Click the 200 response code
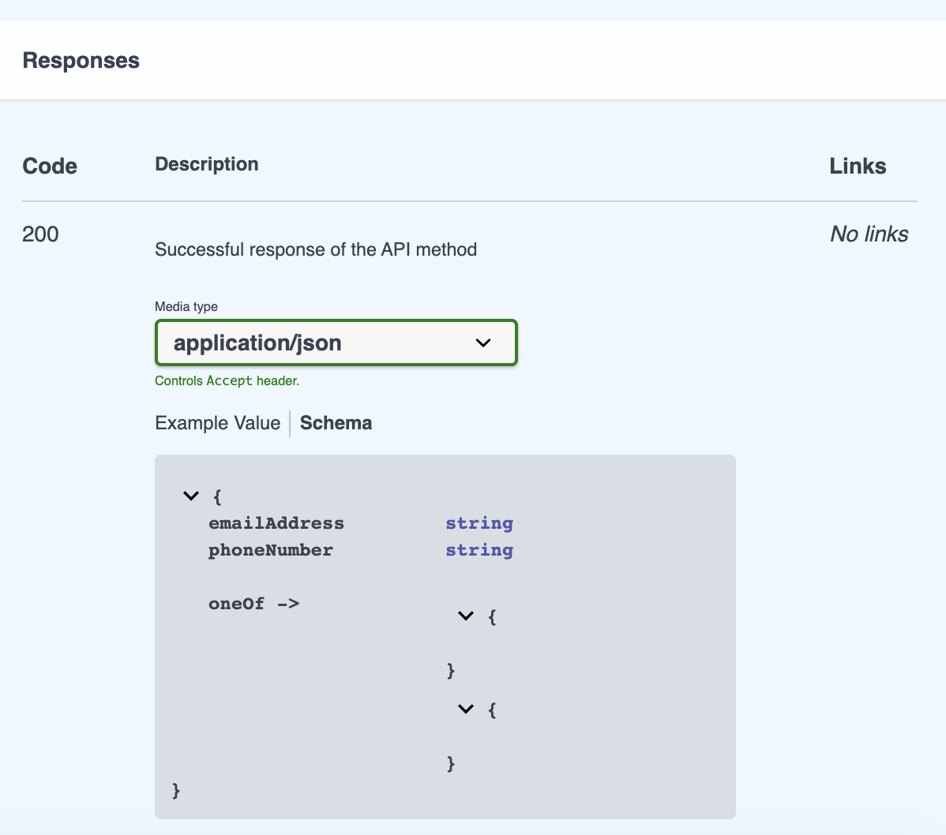This screenshot has height=835, width=946. click(39, 234)
